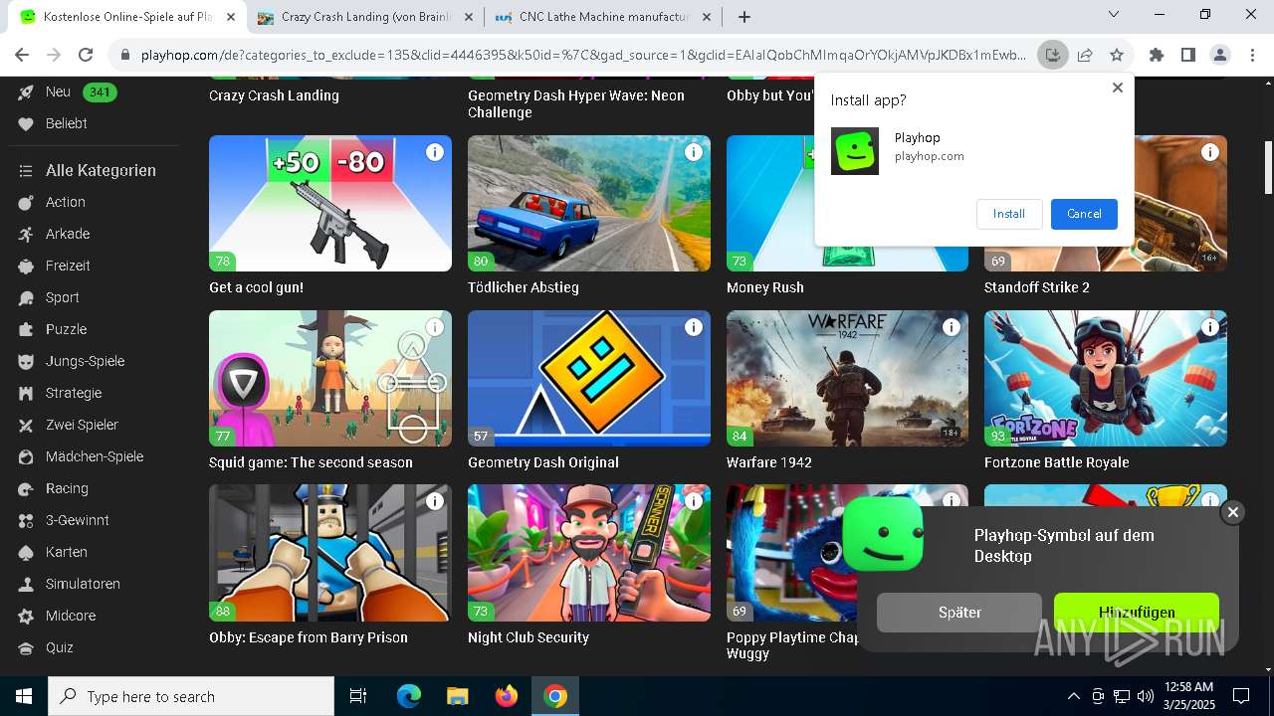Image resolution: width=1274 pixels, height=716 pixels.
Task: Click the share page icon
Action: [1085, 55]
